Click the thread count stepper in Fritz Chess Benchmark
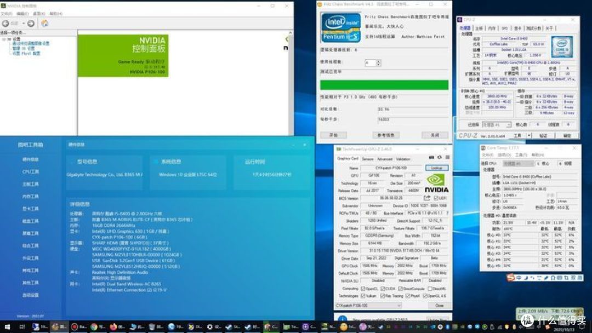 379,63
